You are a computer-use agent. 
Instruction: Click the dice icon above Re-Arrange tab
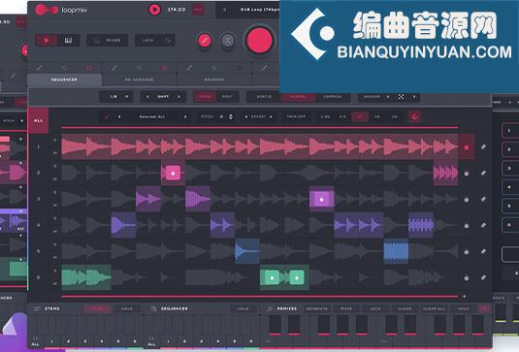[139, 68]
